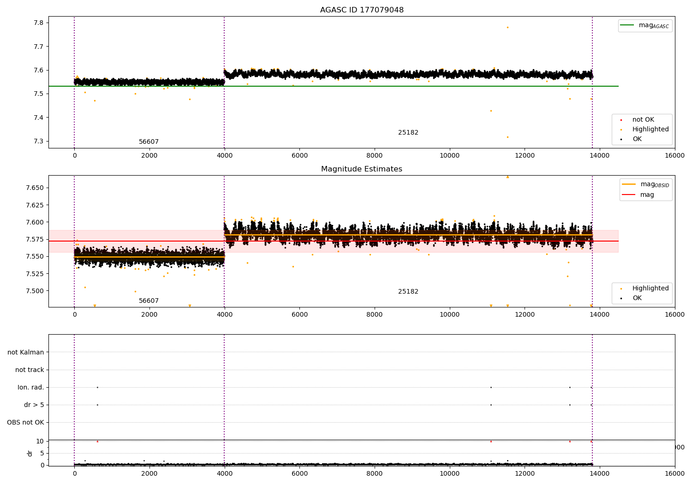Image resolution: width=692 pixels, height=484 pixels.
Task: Click obsid label 25182 in the top plot
Action: click(408, 133)
